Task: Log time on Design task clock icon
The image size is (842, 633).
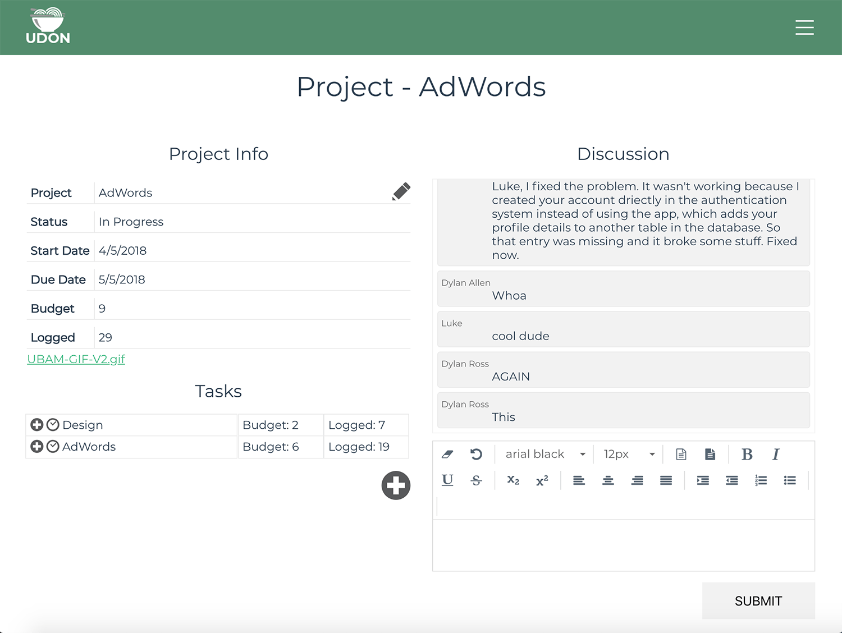Action: 53,425
